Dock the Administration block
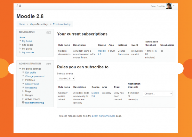 [50, 64]
